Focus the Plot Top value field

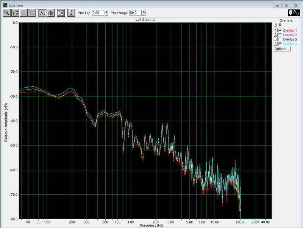[98, 13]
